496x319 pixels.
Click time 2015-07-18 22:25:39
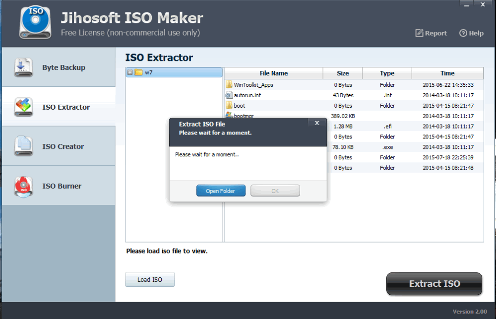click(448, 157)
